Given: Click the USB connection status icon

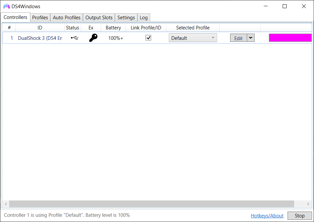Looking at the screenshot, I should coord(74,38).
